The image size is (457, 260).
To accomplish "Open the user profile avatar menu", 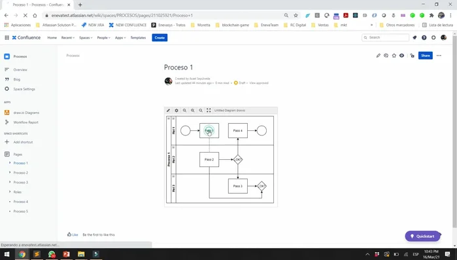I will point(443,37).
